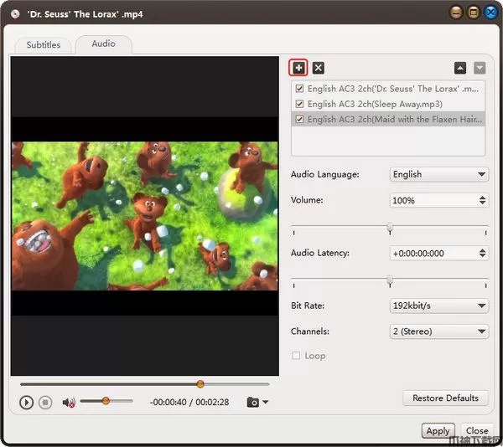Viewport: 503px width, 447px height.
Task: Open the Audio Language dropdown
Action: point(439,174)
